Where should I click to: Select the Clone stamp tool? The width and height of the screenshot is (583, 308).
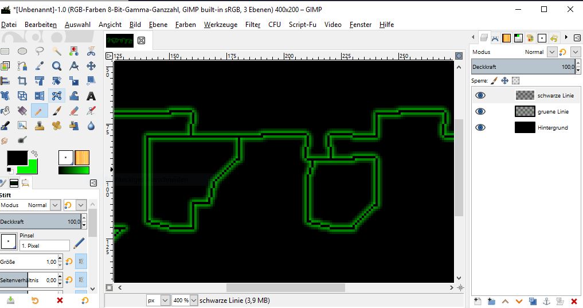[40, 126]
